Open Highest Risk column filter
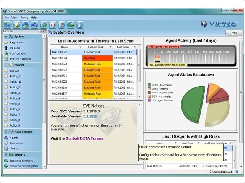This screenshot has width=245, height=183. 111,47
